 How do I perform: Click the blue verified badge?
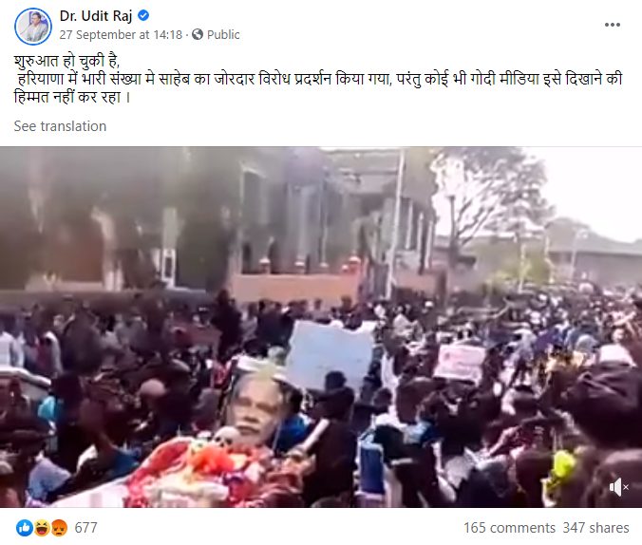click(143, 15)
